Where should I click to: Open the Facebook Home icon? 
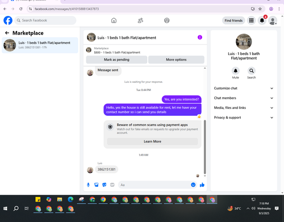pos(114,20)
